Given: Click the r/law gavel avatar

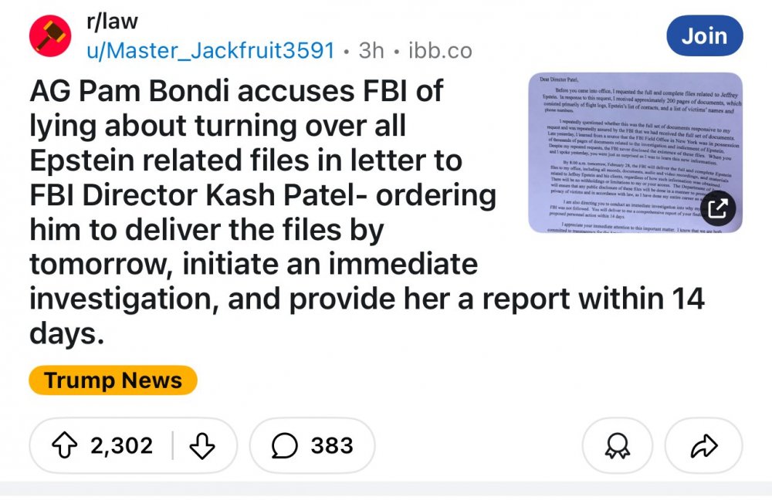Looking at the screenshot, I should point(50,36).
